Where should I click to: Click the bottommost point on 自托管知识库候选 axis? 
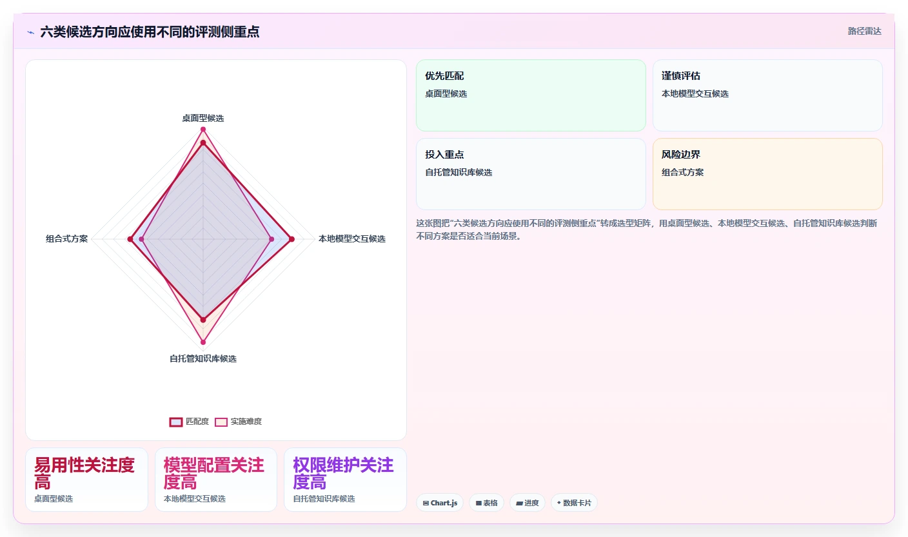pyautogui.click(x=203, y=342)
